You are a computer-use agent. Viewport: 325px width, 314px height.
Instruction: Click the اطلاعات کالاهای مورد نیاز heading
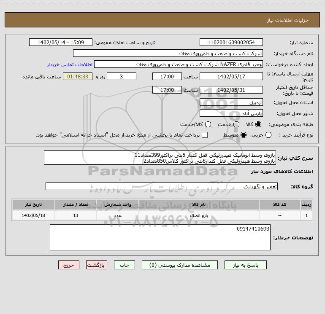(x=282, y=172)
